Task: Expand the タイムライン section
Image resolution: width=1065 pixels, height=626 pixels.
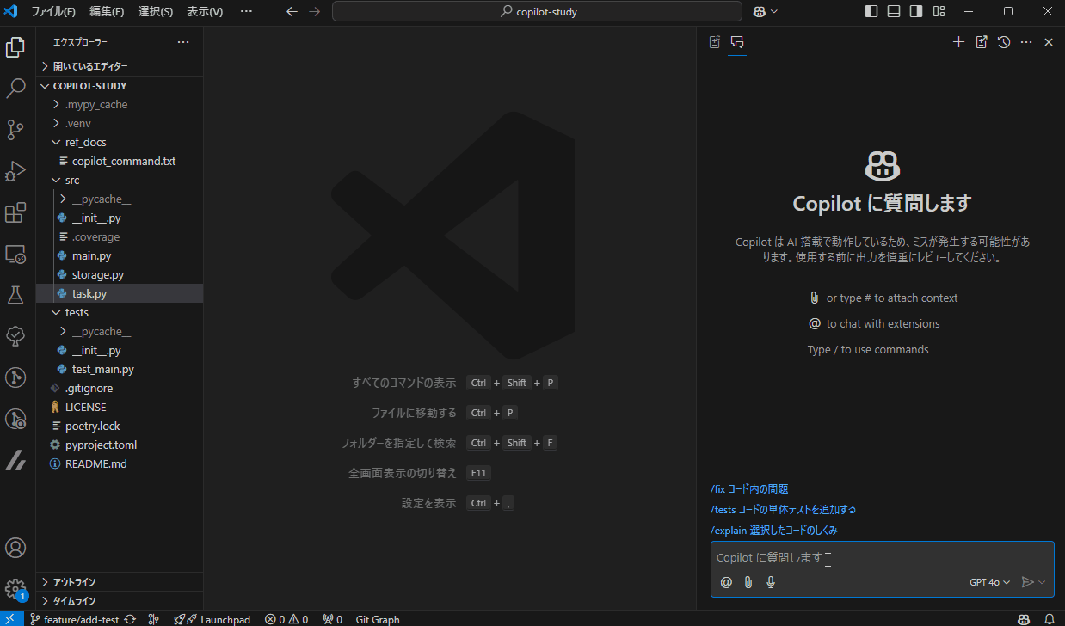Action: [120, 601]
